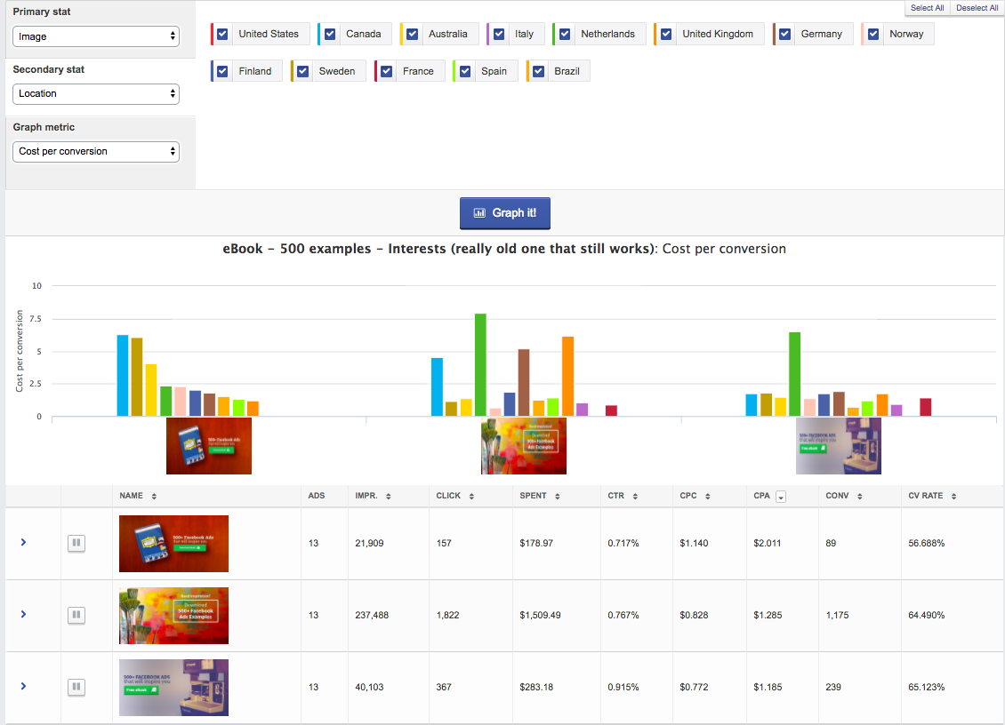Uncheck the United States location checkbox
Image resolution: width=1005 pixels, height=725 pixels.
point(222,34)
